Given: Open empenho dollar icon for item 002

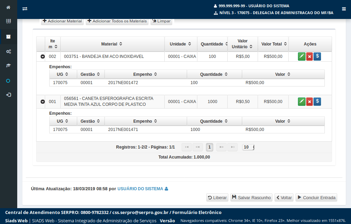Looking at the screenshot, I should [317, 57].
